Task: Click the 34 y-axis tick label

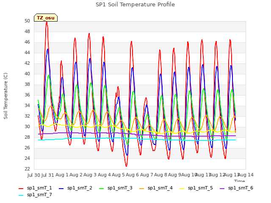Action: [27, 105]
